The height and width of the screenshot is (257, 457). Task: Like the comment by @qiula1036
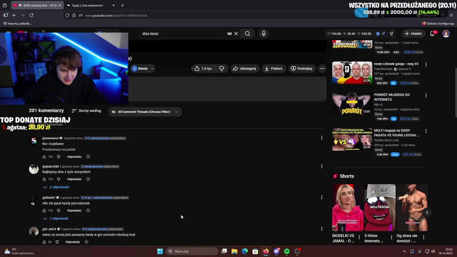coord(44,179)
